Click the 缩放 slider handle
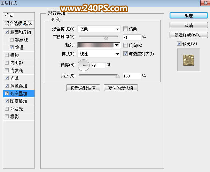The width and height of the screenshot is (210, 172). tap(117, 76)
